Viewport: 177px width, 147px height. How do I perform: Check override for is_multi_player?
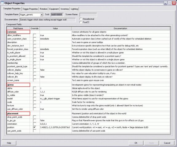click(34, 53)
